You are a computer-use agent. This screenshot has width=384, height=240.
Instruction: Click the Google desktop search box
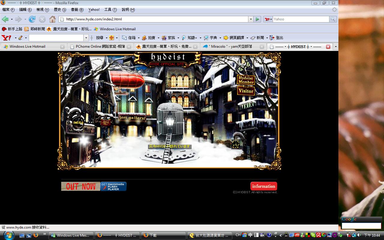pyautogui.click(x=361, y=226)
